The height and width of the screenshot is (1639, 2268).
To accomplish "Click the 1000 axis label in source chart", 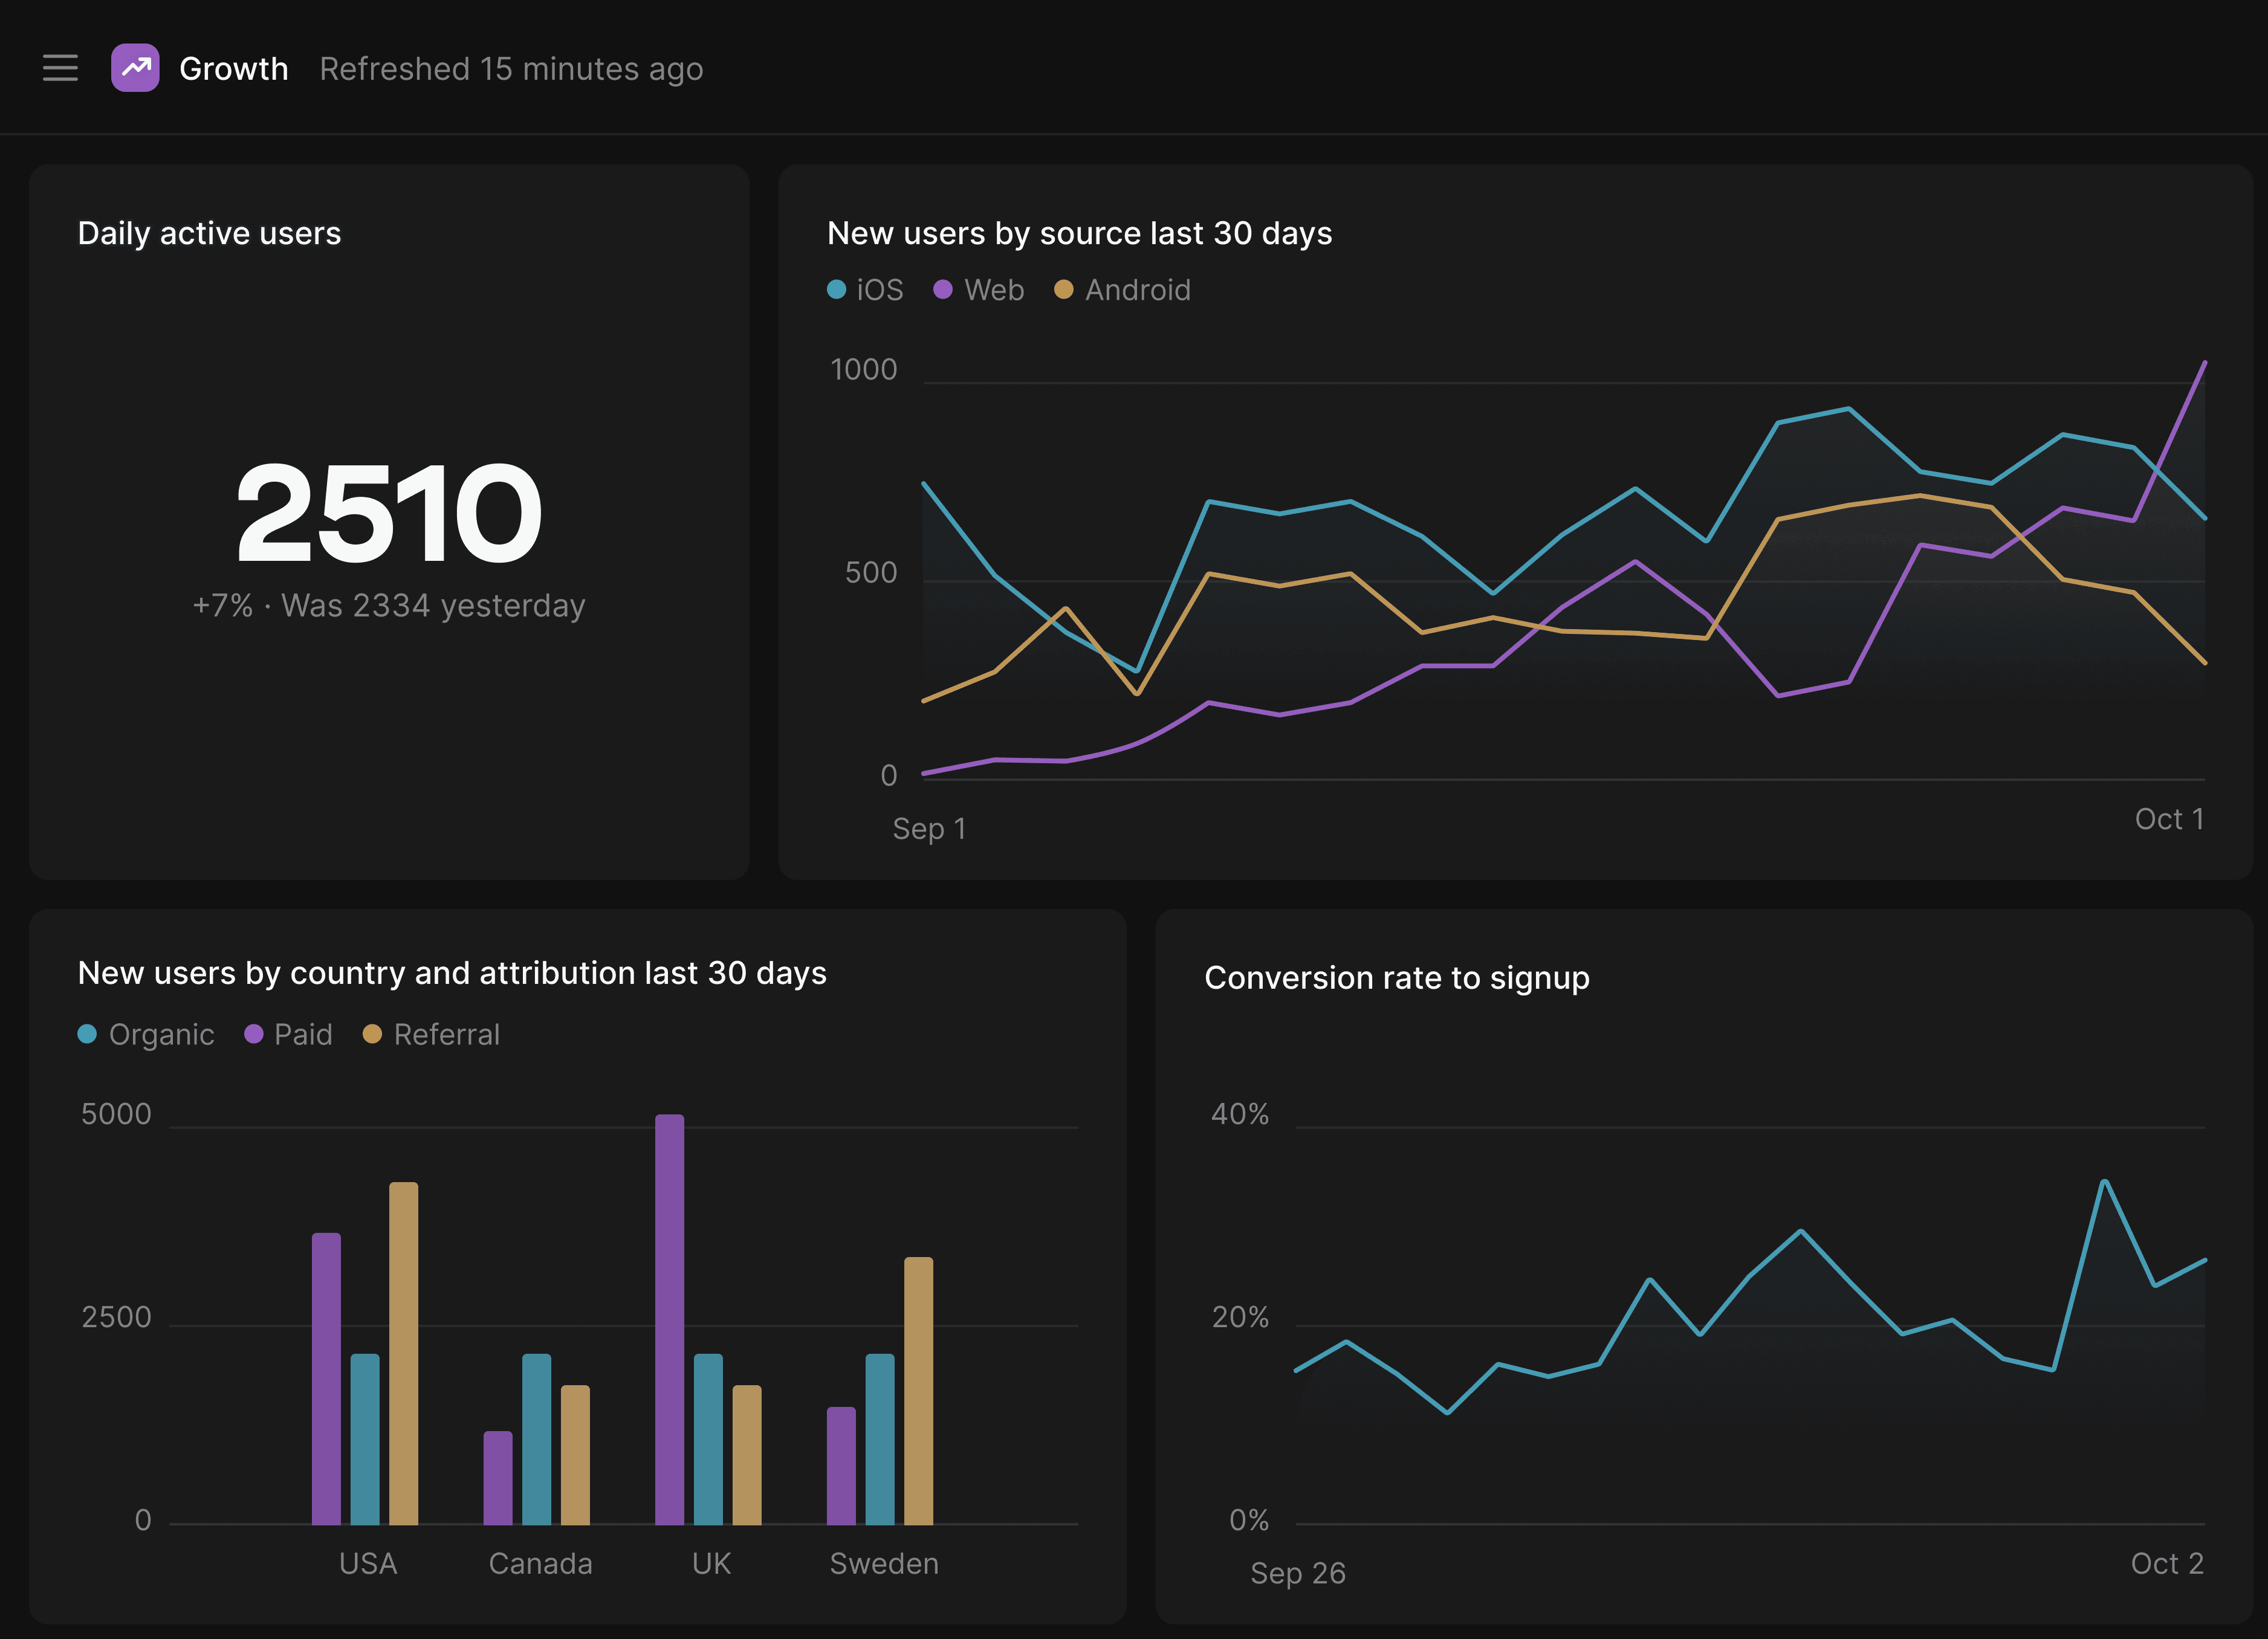I will [x=864, y=370].
